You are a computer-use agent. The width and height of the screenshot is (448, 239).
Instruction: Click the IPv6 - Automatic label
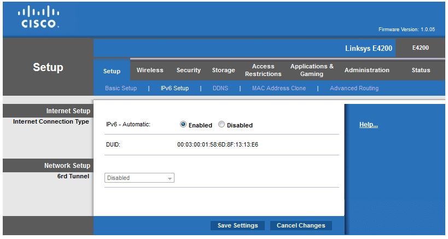tap(128, 125)
